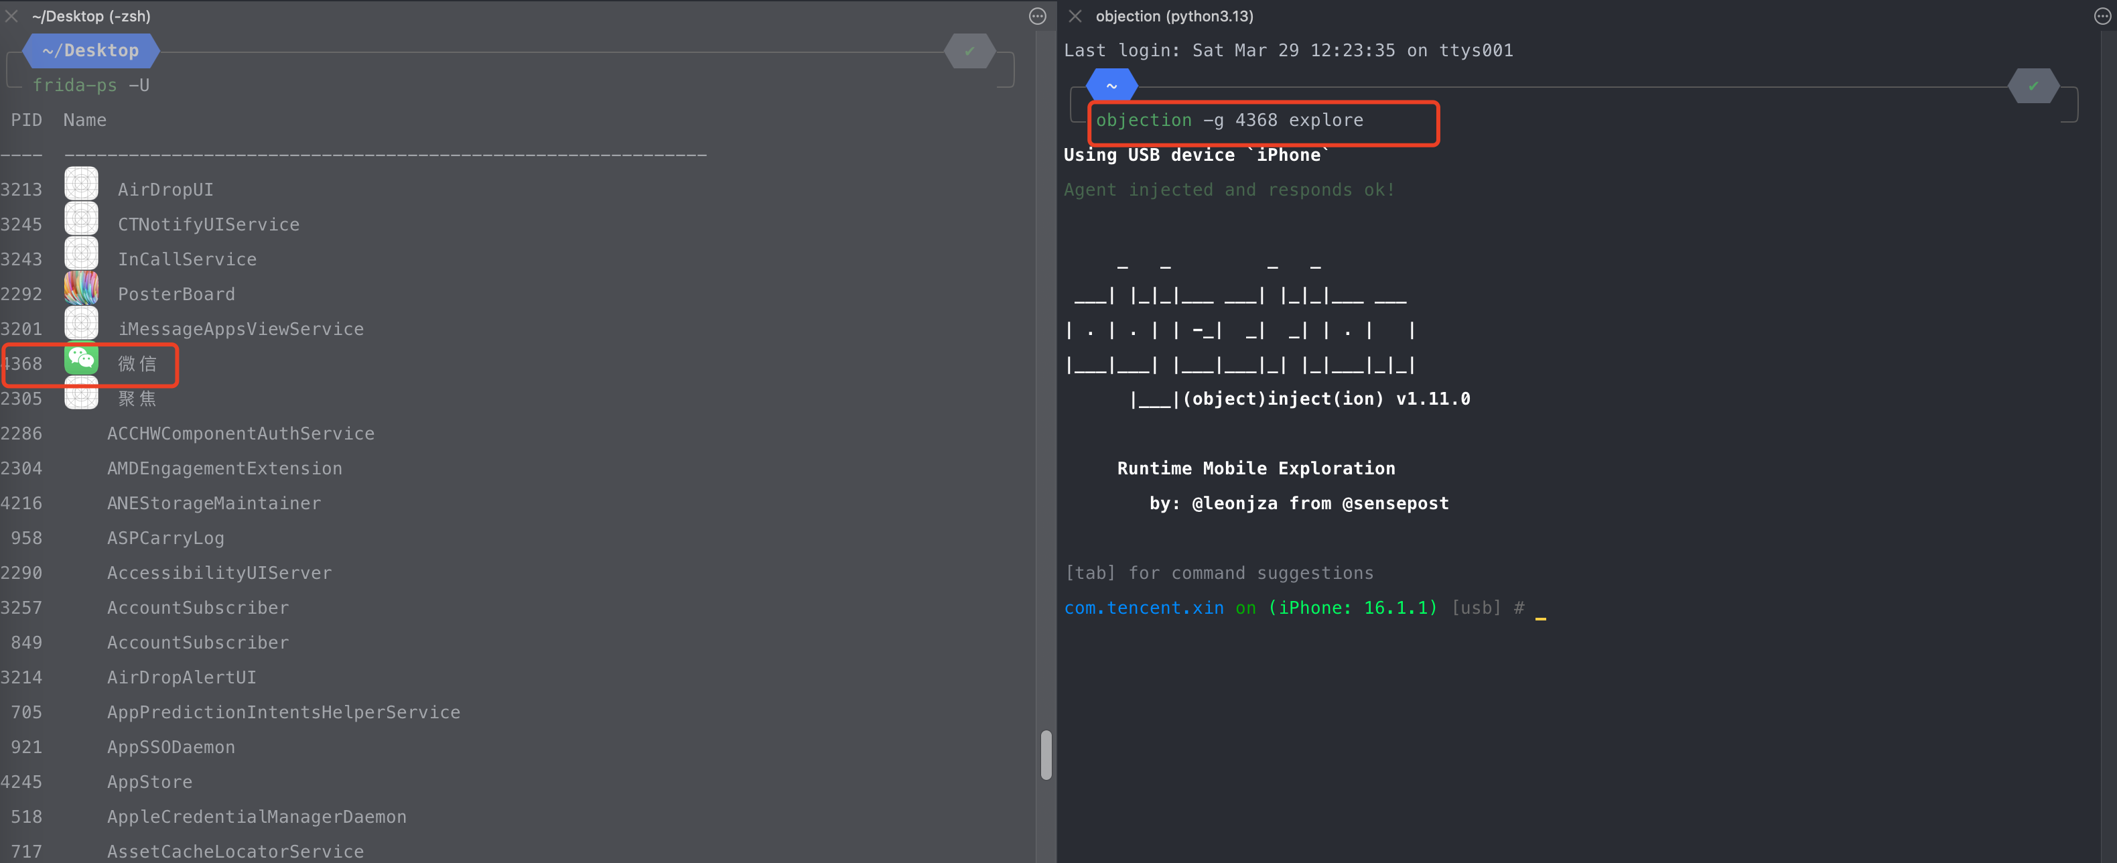The height and width of the screenshot is (863, 2117).
Task: Open options menu of the ~/Desktop pane
Action: click(1038, 15)
